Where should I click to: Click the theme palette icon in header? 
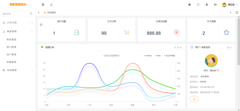tap(215, 5)
